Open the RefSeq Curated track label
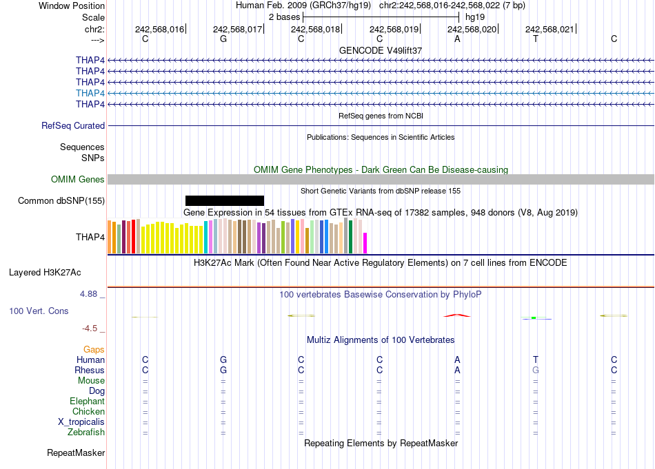 coord(73,125)
